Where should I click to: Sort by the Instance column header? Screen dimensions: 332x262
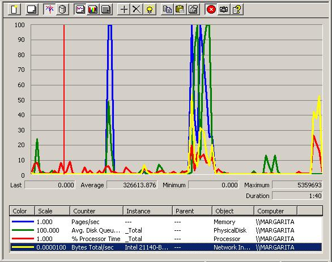click(x=148, y=211)
